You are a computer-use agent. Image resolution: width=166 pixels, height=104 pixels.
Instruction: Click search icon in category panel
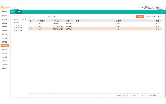click(x=25, y=16)
